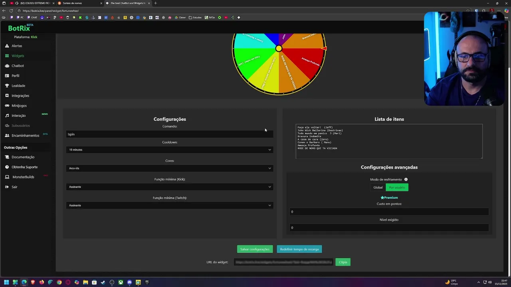This screenshot has height=287, width=511.
Task: Click the Integrações sidebar icon
Action: 7,96
